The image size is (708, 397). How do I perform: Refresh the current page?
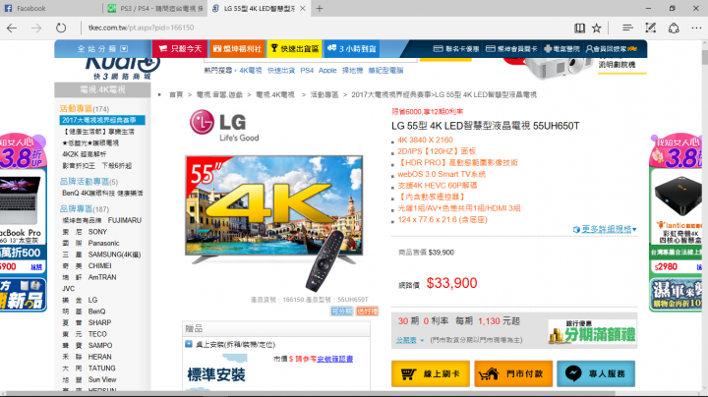click(x=61, y=28)
